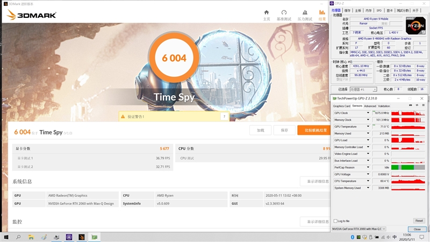The width and height of the screenshot is (430, 242).
Task: Expand PerfCap Reason dropdown
Action: [x=368, y=167]
